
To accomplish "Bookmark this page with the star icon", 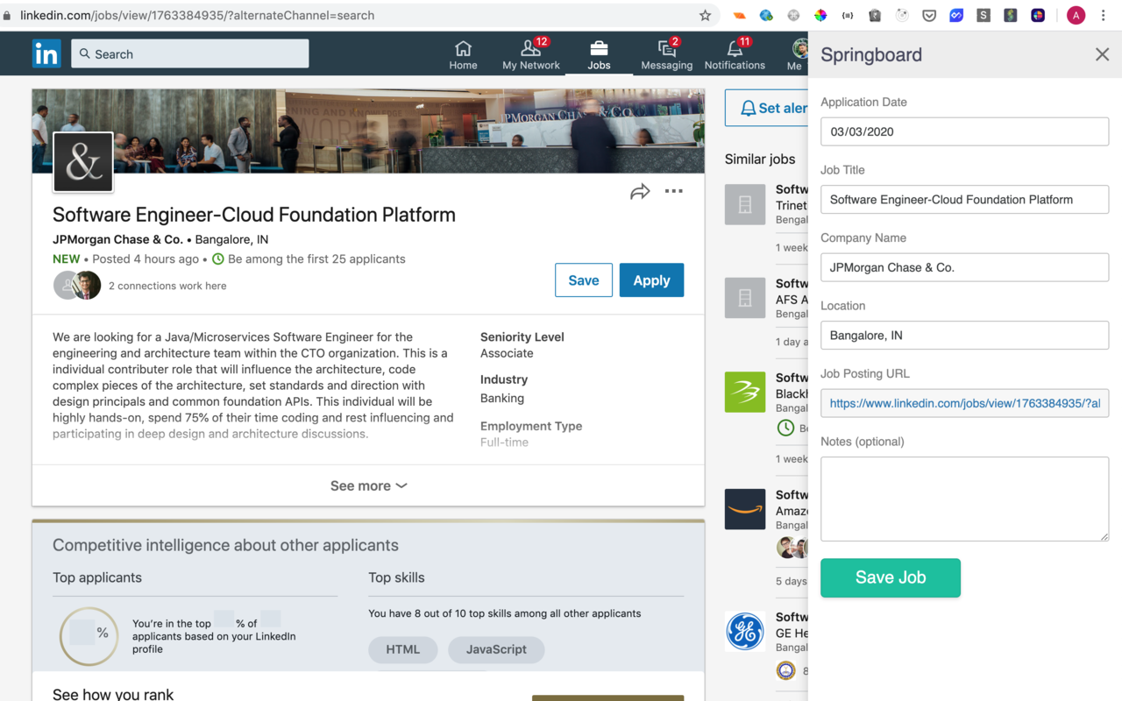I will click(x=705, y=15).
